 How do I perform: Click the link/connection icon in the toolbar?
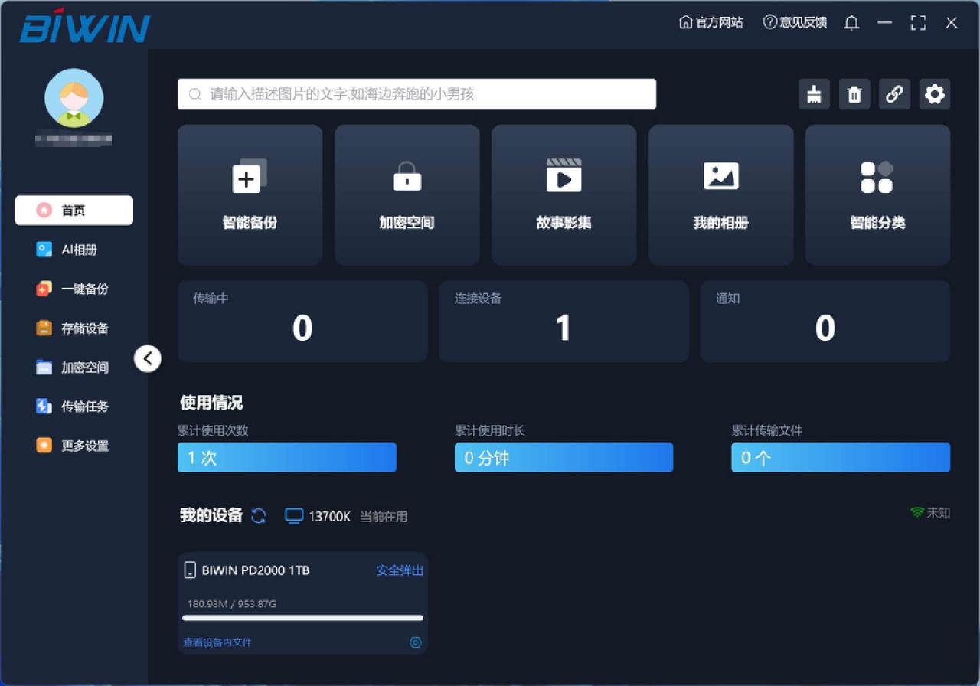pos(894,93)
